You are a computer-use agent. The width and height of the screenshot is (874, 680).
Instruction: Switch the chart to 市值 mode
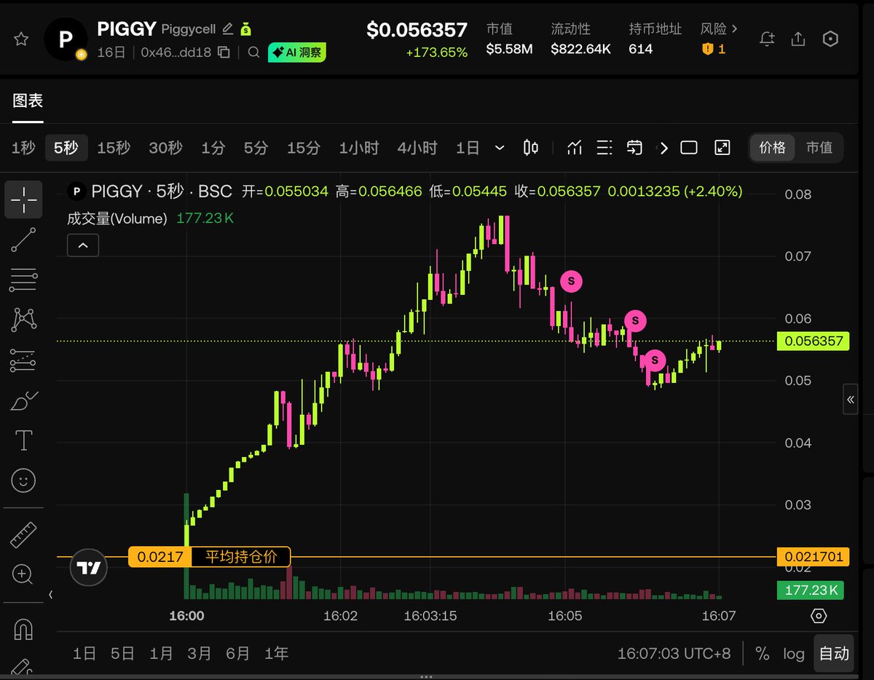coord(819,148)
